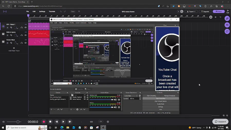
Task: Open the collaborators panel icon
Action: pos(227,25)
